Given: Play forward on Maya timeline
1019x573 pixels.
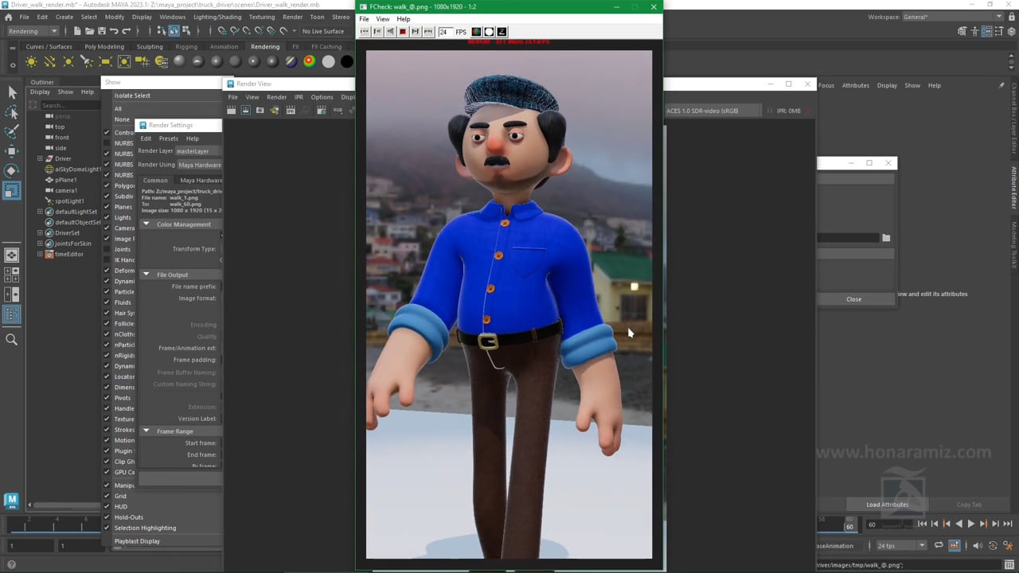Looking at the screenshot, I should 970,524.
